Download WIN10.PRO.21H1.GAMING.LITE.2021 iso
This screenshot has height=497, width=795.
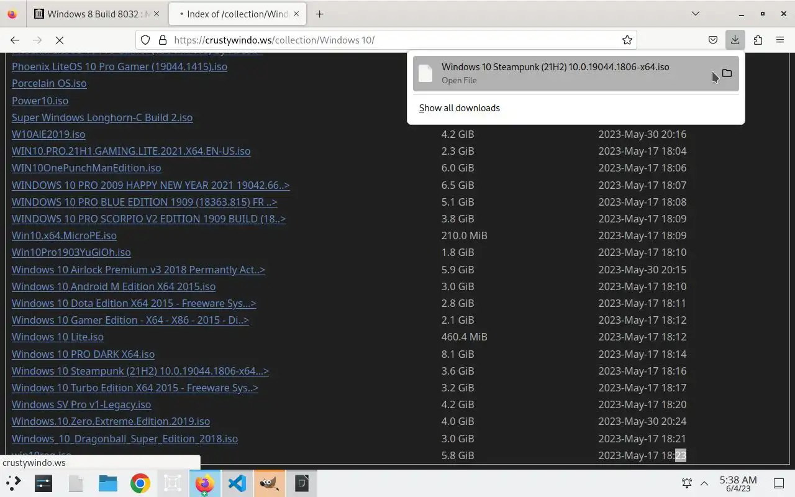click(x=131, y=151)
